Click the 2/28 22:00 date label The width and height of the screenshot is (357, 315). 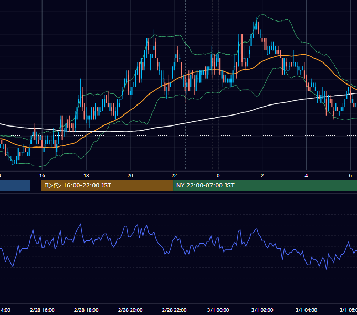(x=174, y=310)
